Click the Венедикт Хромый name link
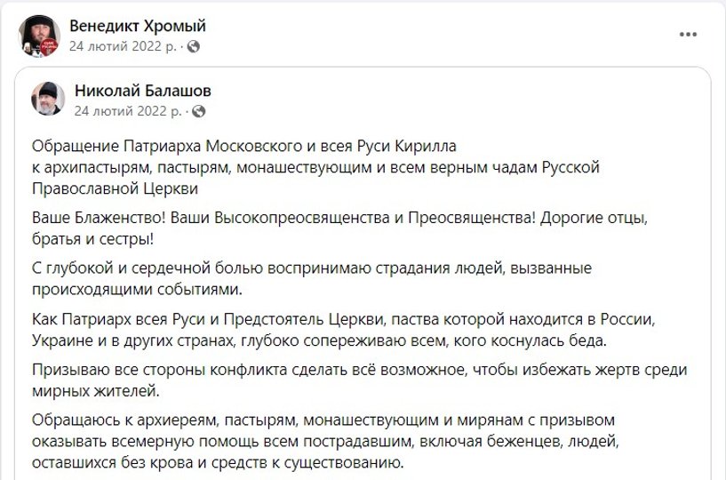This screenshot has width=726, height=480. pyautogui.click(x=138, y=27)
